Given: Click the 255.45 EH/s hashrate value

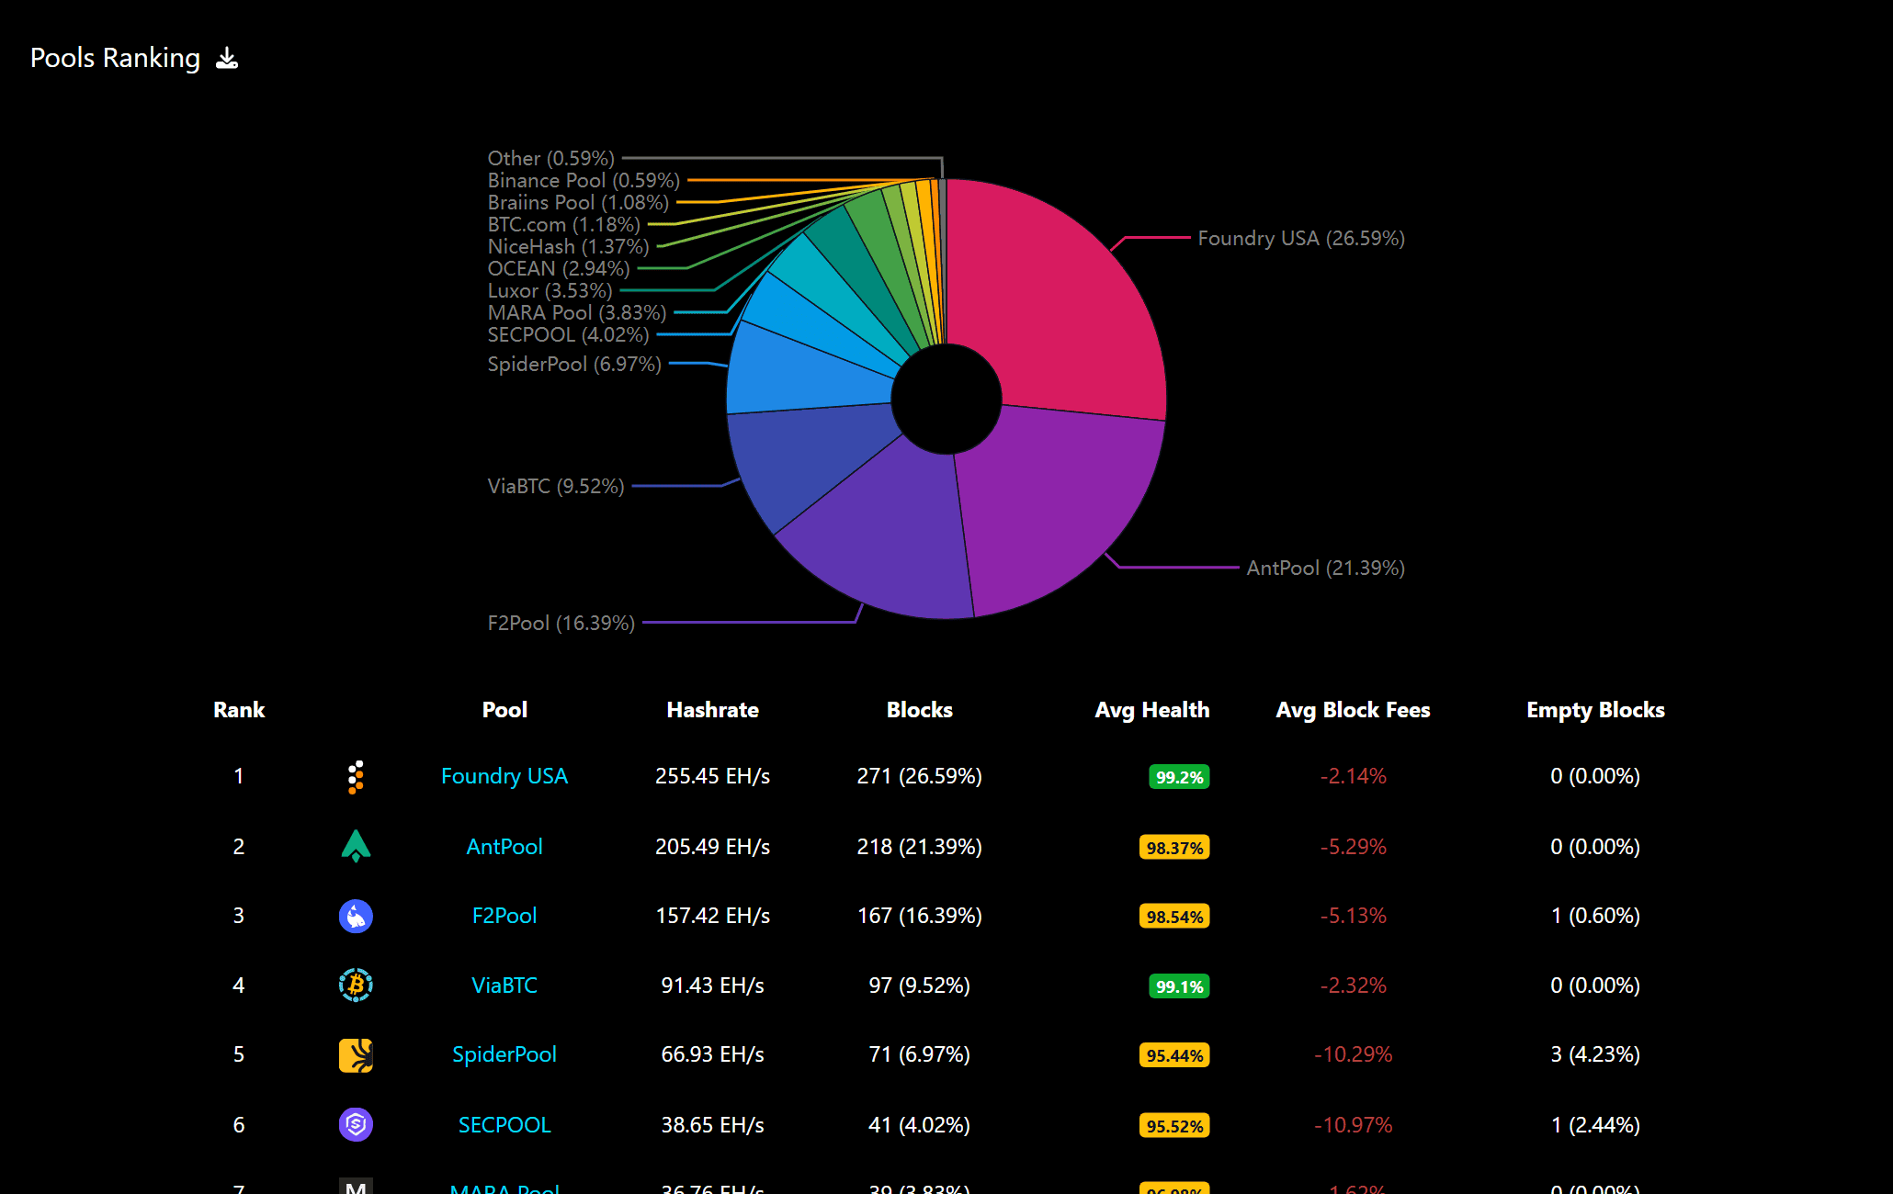Looking at the screenshot, I should (x=712, y=776).
